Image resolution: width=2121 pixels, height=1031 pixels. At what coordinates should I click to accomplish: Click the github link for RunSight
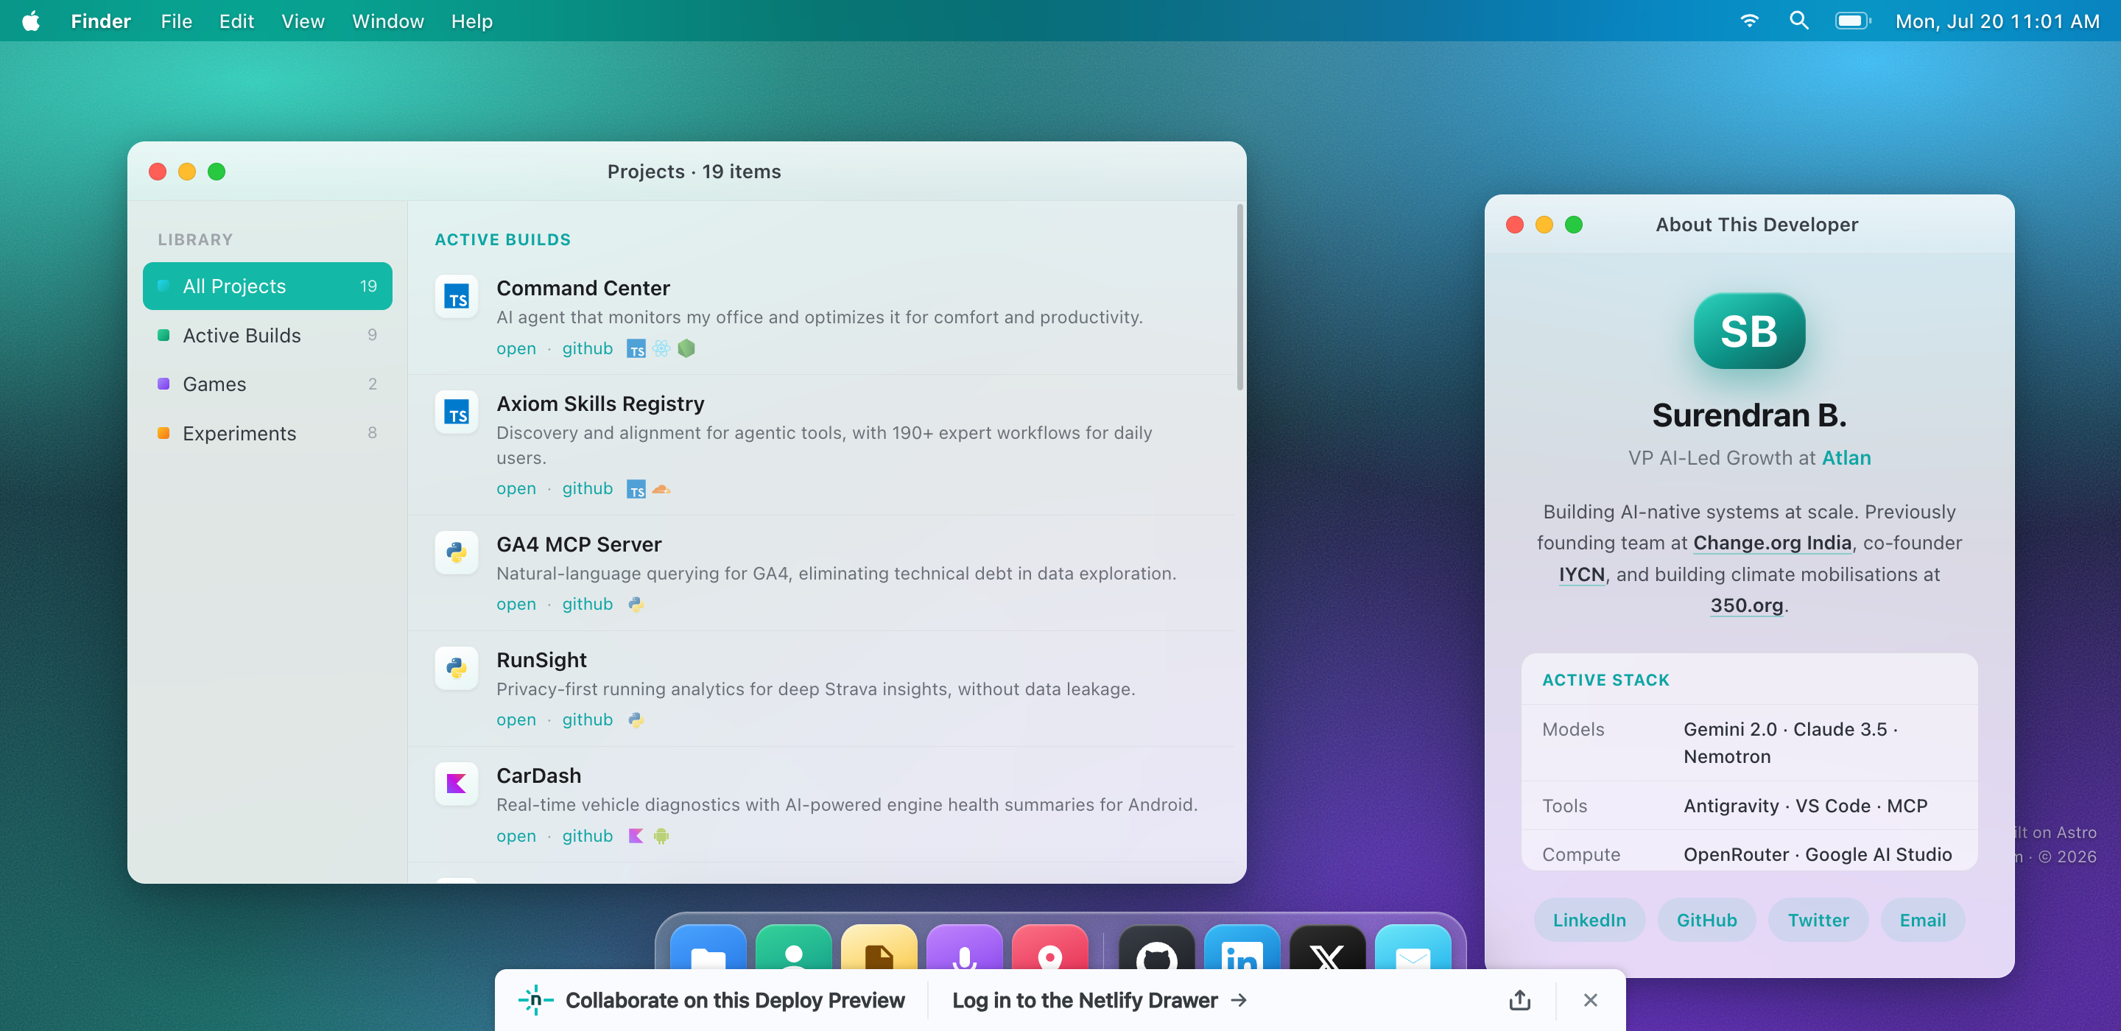tap(587, 720)
